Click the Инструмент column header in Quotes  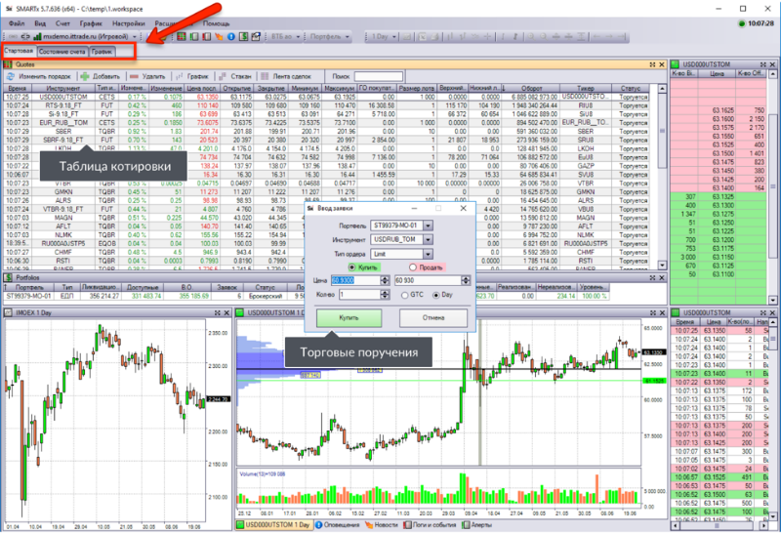pyautogui.click(x=63, y=88)
